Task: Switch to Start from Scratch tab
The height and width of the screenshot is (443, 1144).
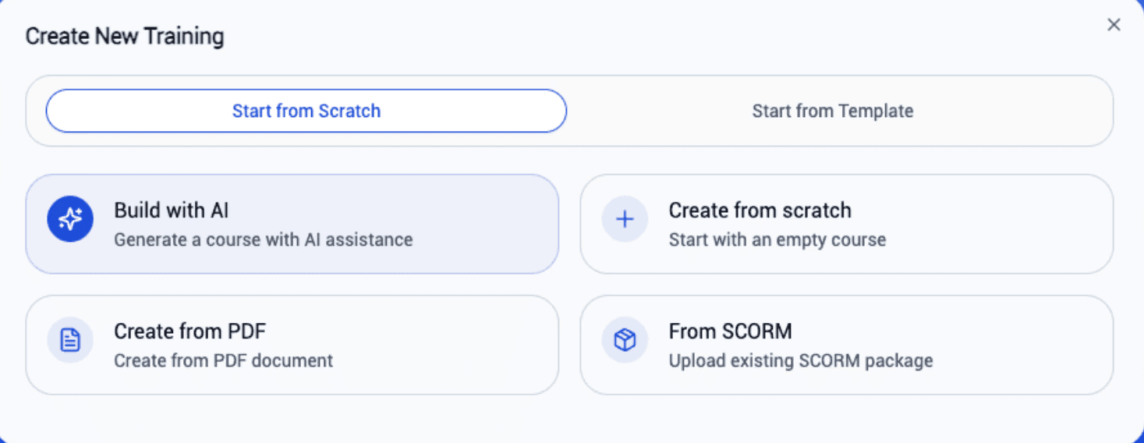Action: click(306, 111)
